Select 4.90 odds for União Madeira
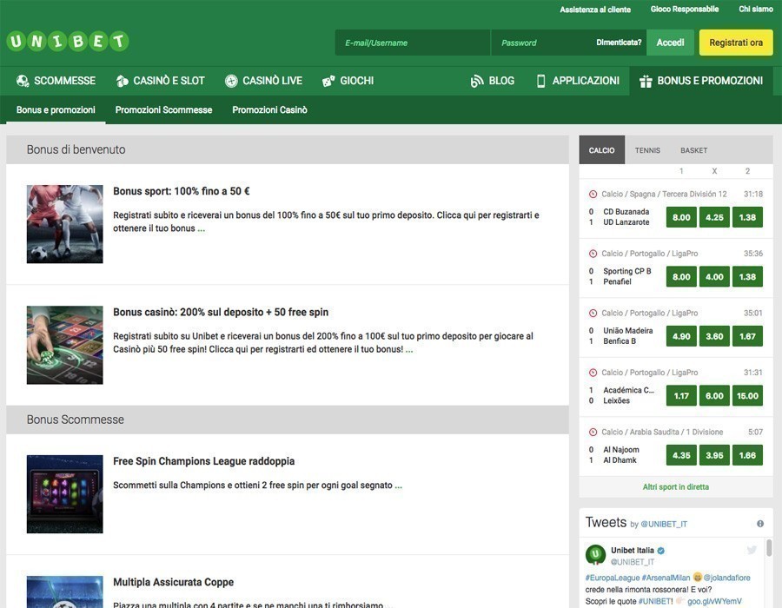This screenshot has width=782, height=608. [681, 336]
